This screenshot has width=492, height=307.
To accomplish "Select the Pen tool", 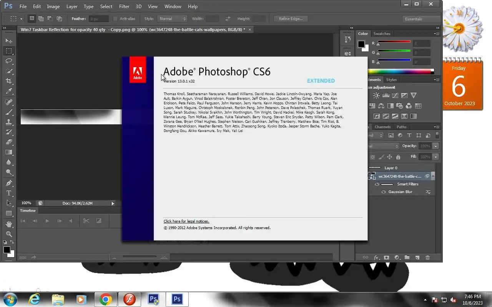I will (9, 183).
